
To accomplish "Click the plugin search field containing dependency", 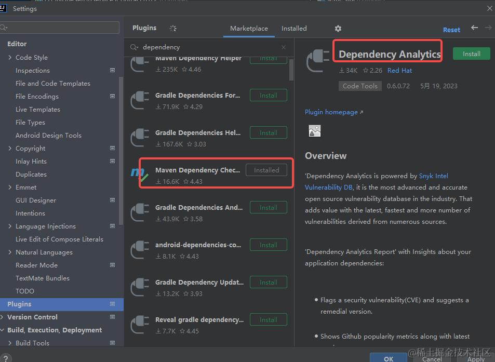I will 209,47.
